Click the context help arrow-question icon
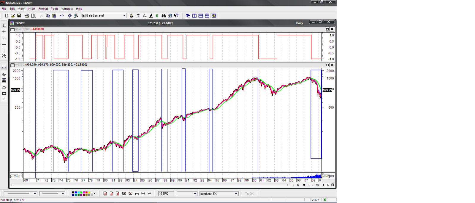The width and height of the screenshot is (475, 203). (176, 16)
